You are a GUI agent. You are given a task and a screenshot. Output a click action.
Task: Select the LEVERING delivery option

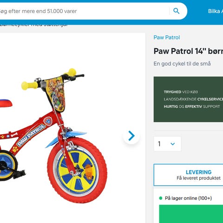[x=188, y=175]
